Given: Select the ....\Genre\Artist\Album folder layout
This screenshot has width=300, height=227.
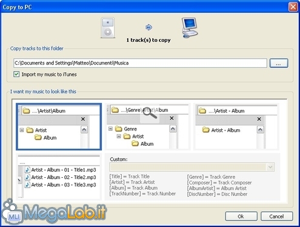Looking at the screenshot, I should click(x=148, y=127).
